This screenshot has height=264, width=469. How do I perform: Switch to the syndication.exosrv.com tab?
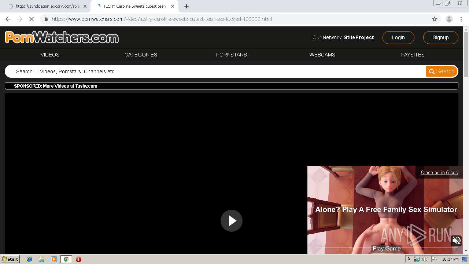[48, 6]
